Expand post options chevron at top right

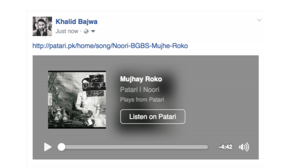tap(259, 20)
